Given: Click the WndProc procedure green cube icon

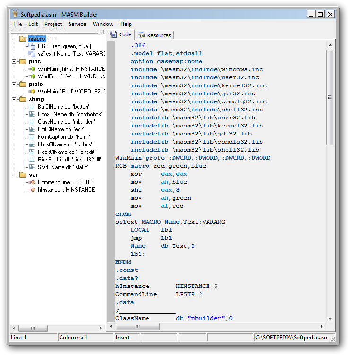Looking at the screenshot, I should click(x=33, y=76).
